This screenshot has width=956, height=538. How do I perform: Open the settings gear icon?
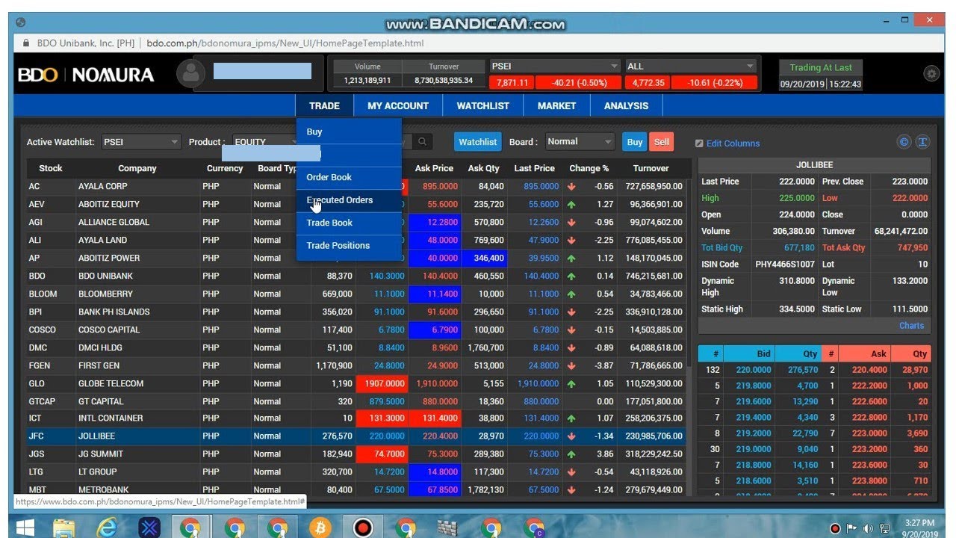931,73
